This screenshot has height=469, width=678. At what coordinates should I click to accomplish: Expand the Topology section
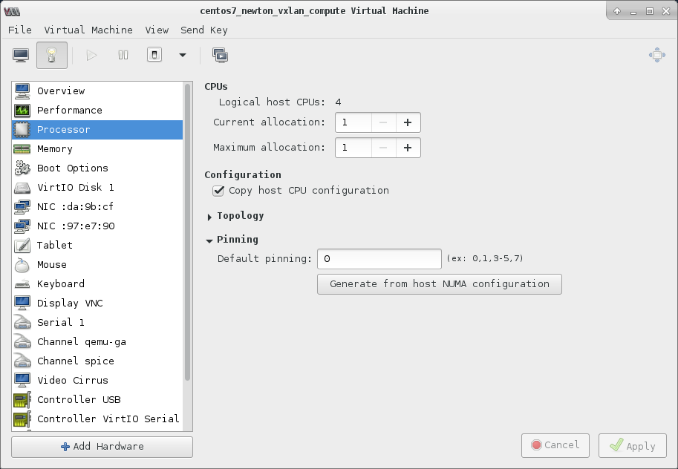pyautogui.click(x=209, y=216)
